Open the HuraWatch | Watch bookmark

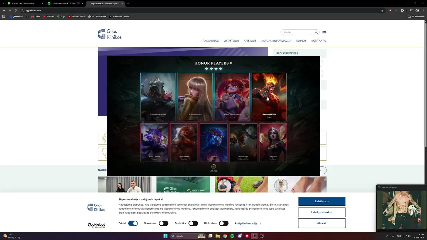[x=120, y=16]
